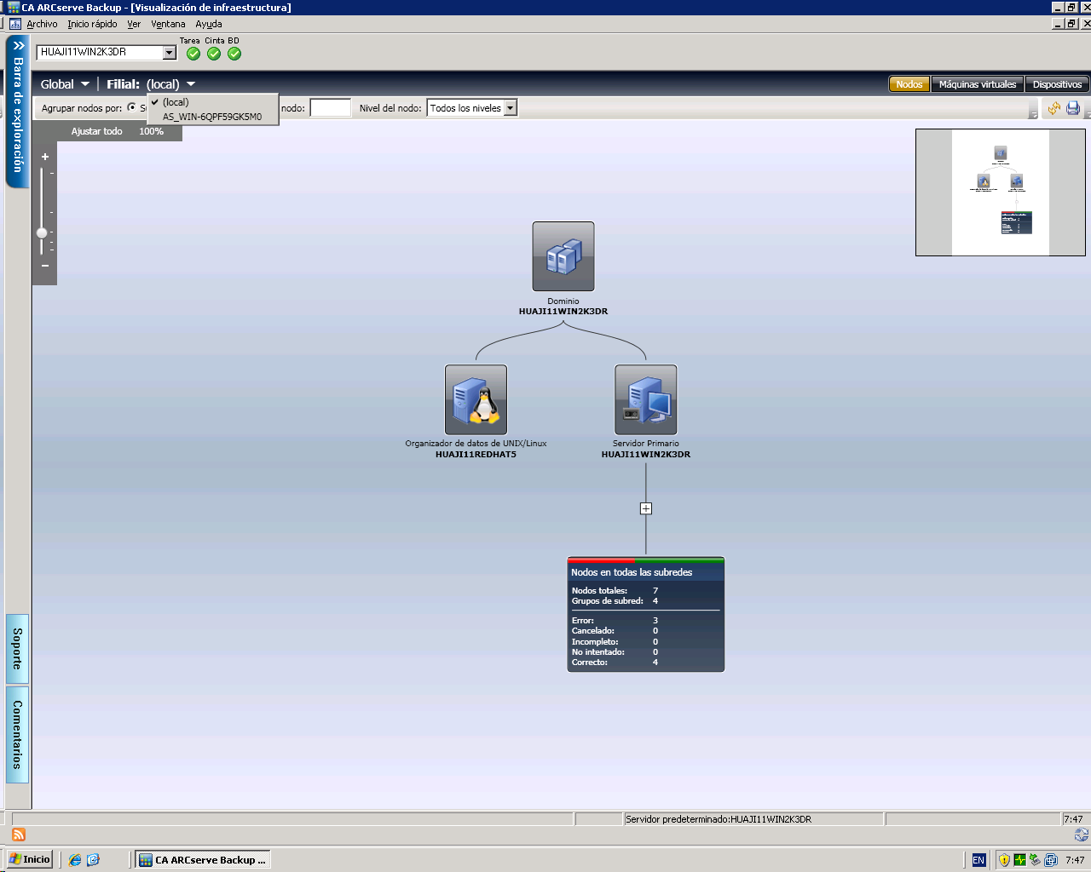The width and height of the screenshot is (1091, 872).
Task: Click the ARCserve application icon in menu bar
Action: tap(14, 24)
